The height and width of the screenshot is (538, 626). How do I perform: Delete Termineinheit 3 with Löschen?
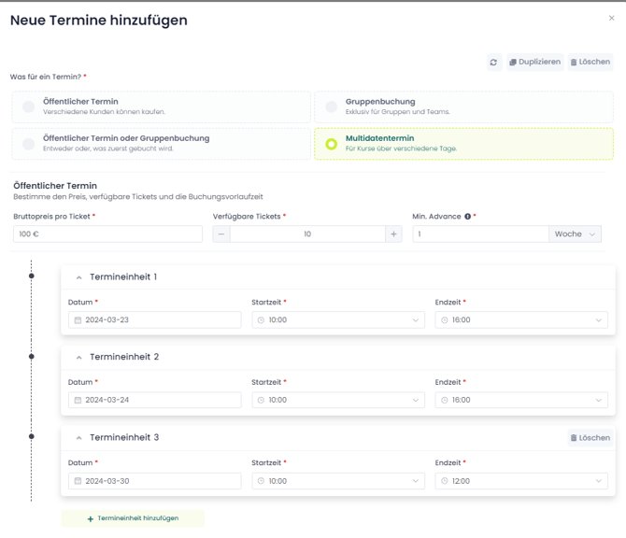(590, 437)
